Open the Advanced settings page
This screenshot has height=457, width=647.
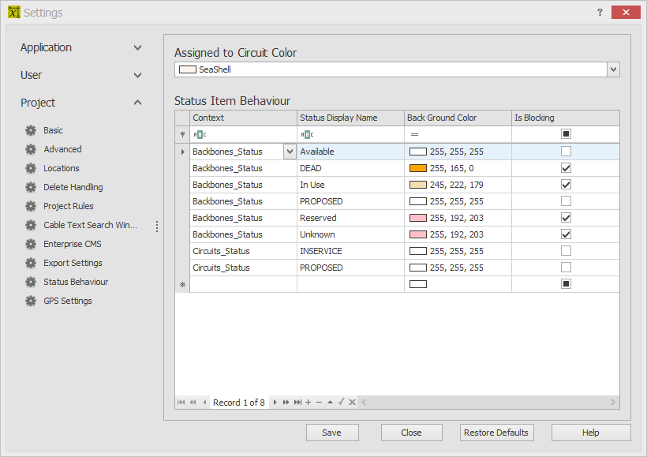(62, 149)
